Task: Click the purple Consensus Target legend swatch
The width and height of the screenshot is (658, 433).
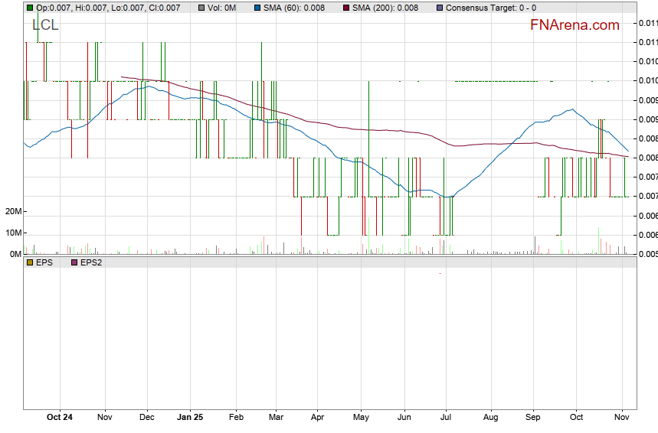Action: 439,8
